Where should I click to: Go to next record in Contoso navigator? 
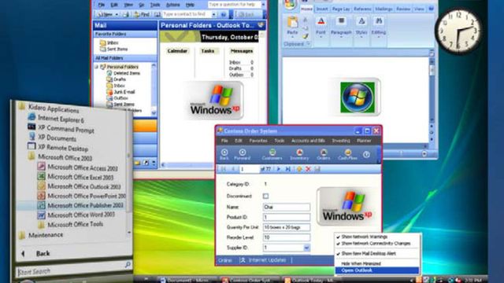(279, 169)
